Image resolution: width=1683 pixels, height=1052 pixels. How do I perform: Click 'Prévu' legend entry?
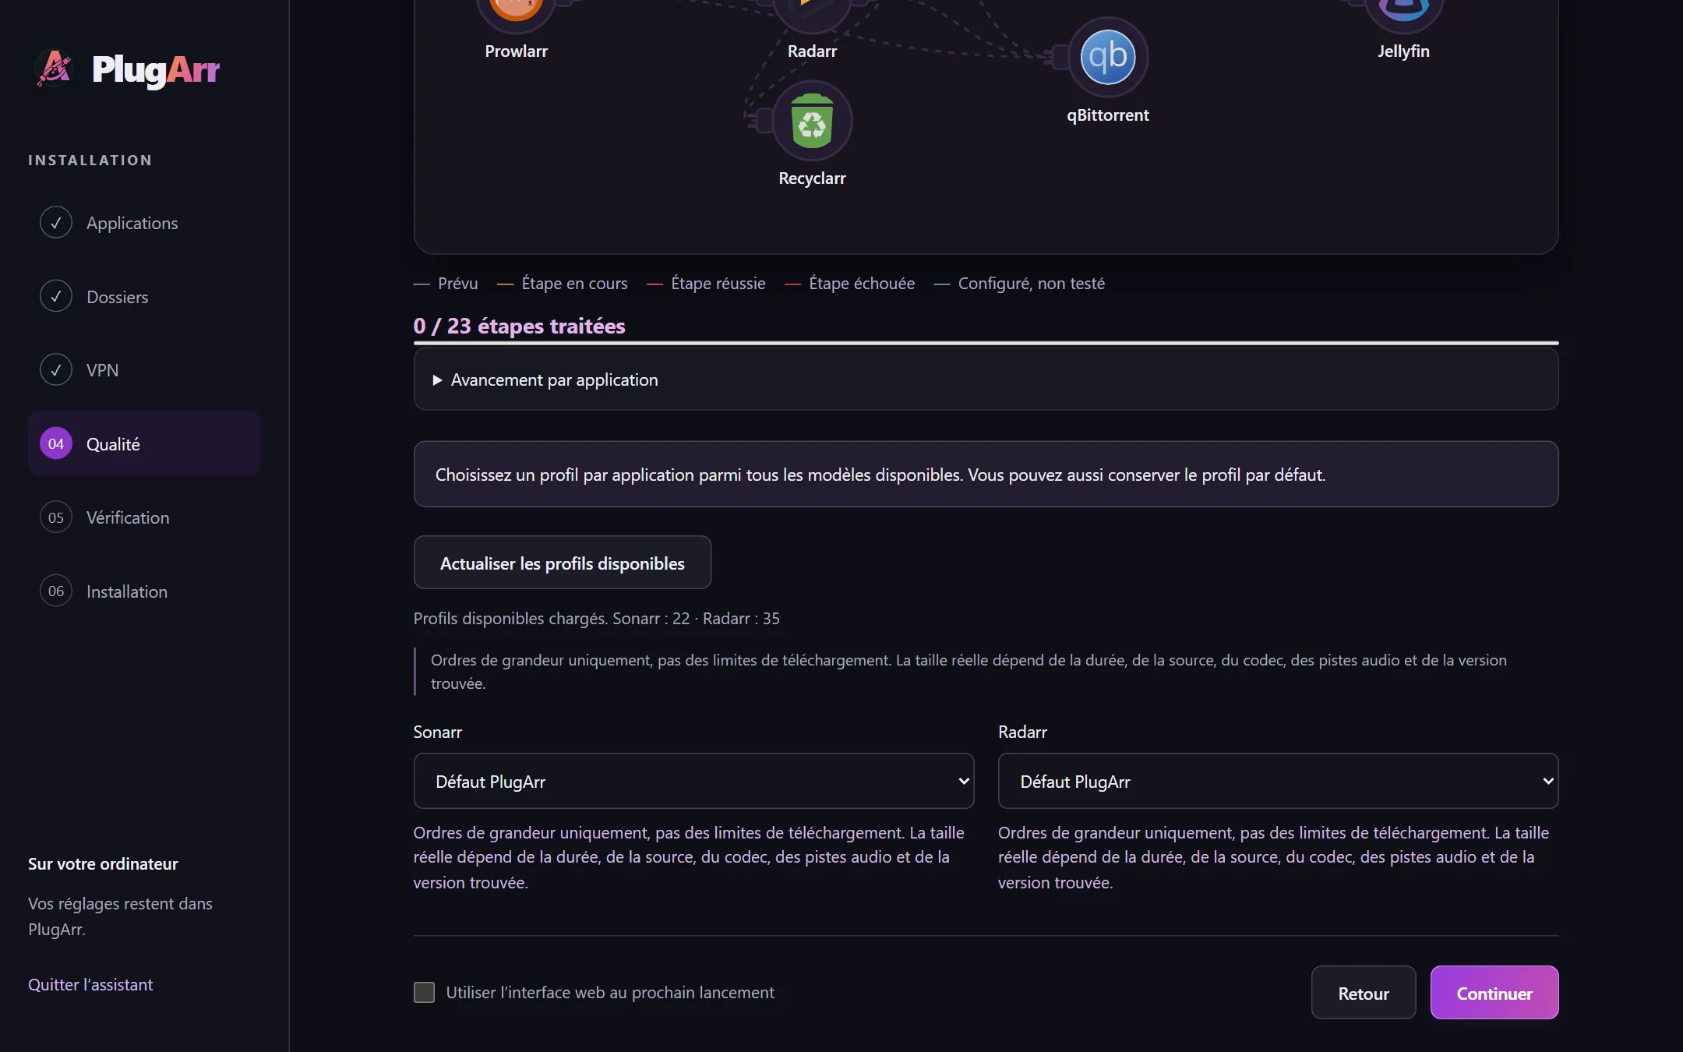(446, 284)
